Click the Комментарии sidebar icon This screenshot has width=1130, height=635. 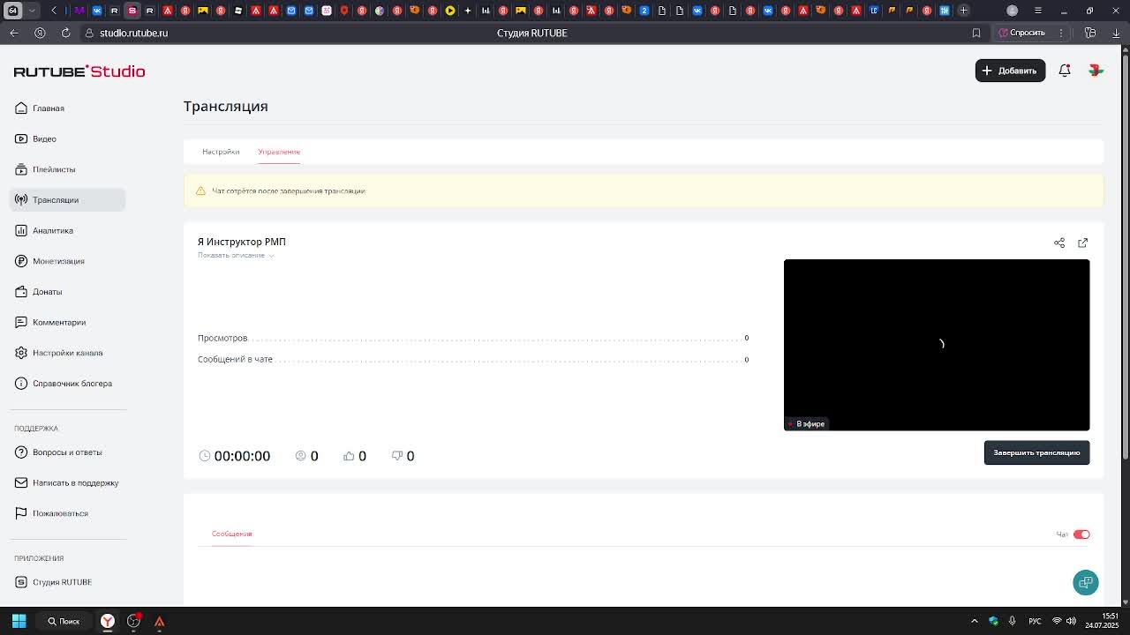tap(21, 322)
